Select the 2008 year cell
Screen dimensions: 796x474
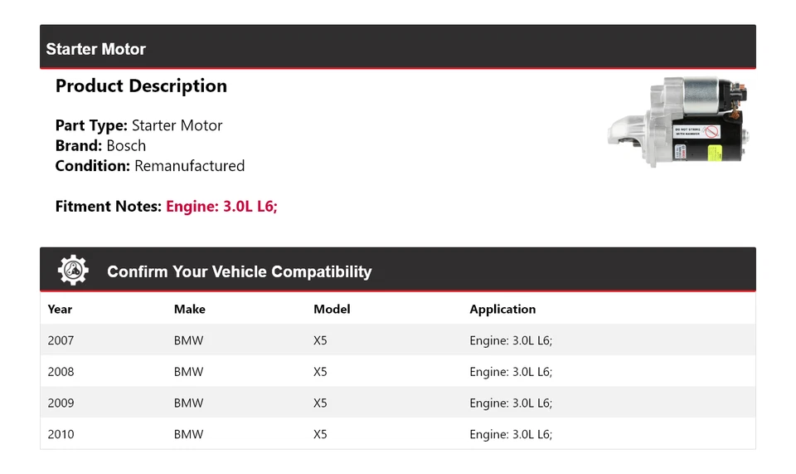point(61,372)
